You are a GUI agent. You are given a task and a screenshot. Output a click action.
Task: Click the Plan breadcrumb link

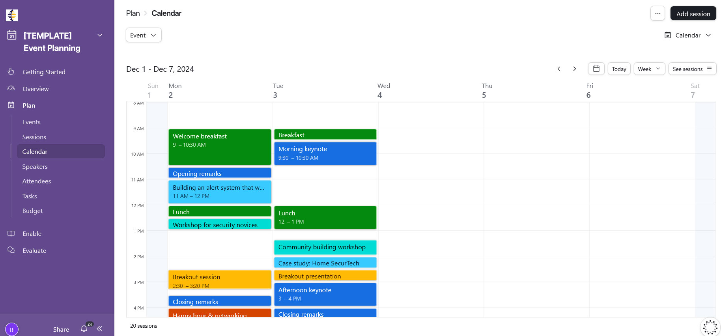133,13
